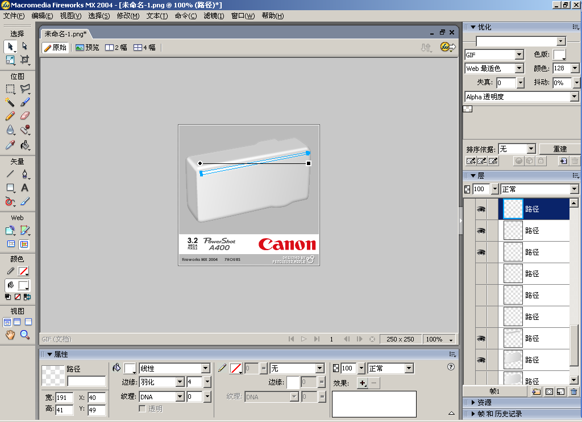
Task: Swap stroke and fill colors
Action: (x=27, y=297)
